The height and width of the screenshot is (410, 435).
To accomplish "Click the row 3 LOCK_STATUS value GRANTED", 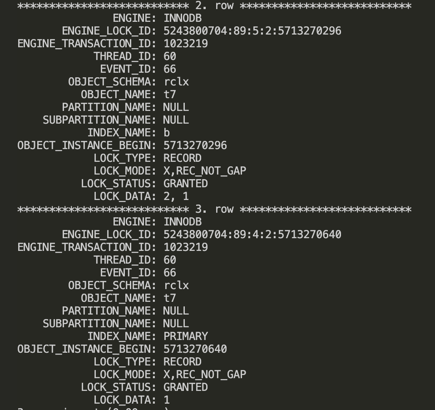I will tap(185, 387).
